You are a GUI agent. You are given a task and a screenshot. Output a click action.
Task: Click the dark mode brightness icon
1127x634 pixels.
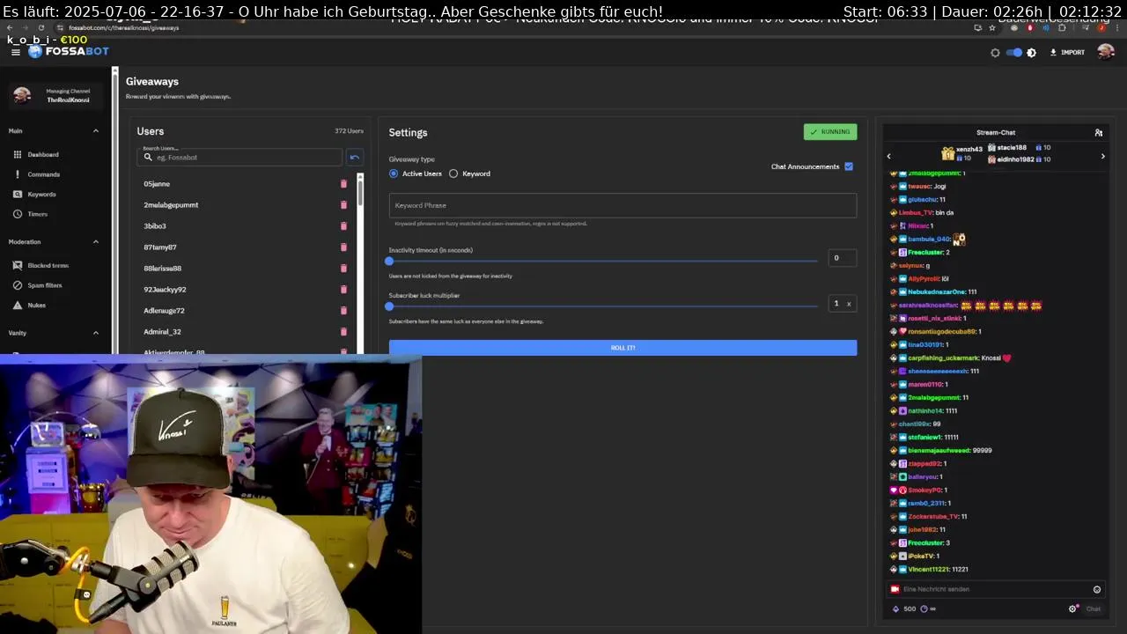click(1032, 53)
